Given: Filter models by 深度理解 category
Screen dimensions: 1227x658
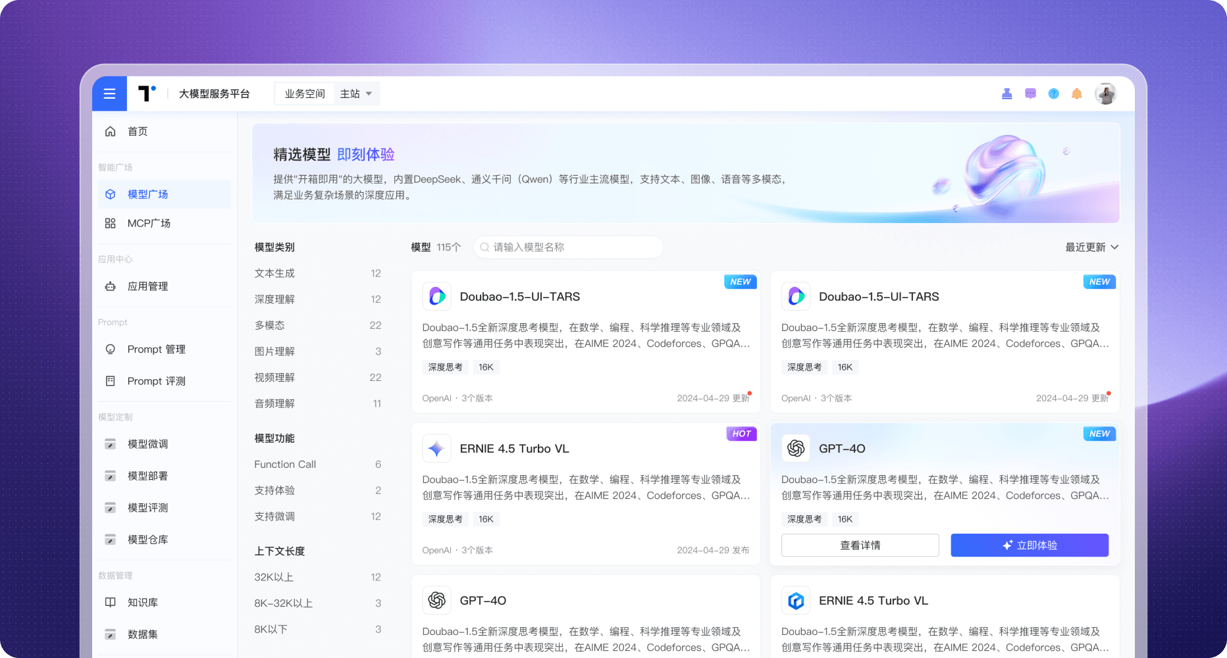Looking at the screenshot, I should [318, 299].
